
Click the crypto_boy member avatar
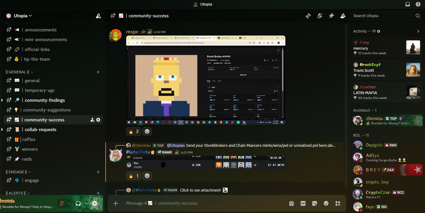click(x=358, y=182)
